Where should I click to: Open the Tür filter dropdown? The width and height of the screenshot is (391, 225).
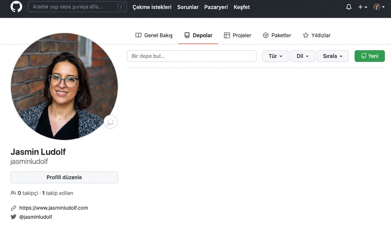[275, 56]
